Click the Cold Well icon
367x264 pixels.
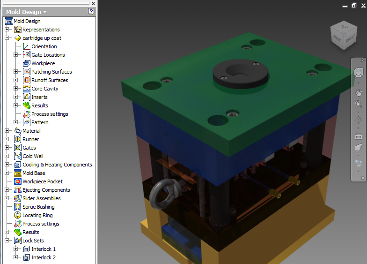coord(18,156)
